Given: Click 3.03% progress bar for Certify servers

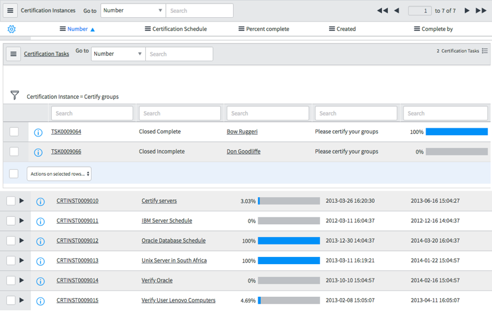Looking at the screenshot, I should (x=288, y=201).
